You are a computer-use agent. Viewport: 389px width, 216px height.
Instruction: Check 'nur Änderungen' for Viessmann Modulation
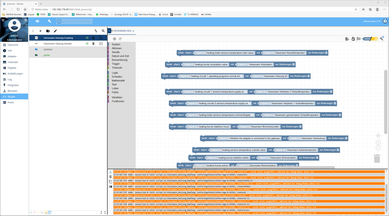coord(293,64)
